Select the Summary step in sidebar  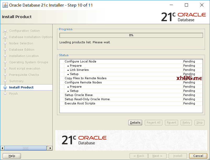pyautogui.click(x=16, y=81)
